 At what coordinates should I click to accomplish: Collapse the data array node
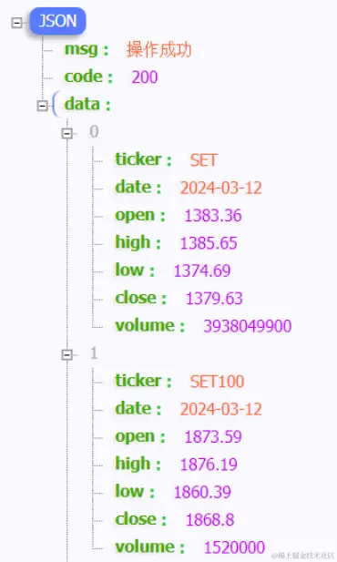[42, 106]
